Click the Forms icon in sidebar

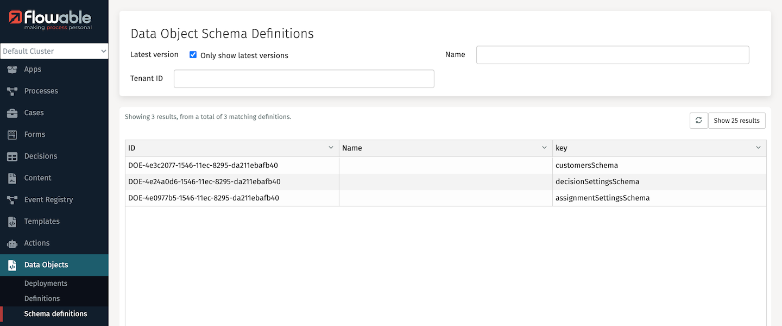(x=12, y=135)
